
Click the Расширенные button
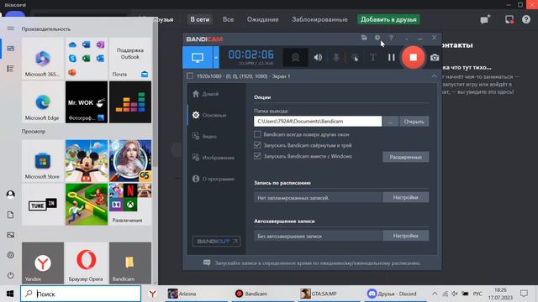point(405,157)
